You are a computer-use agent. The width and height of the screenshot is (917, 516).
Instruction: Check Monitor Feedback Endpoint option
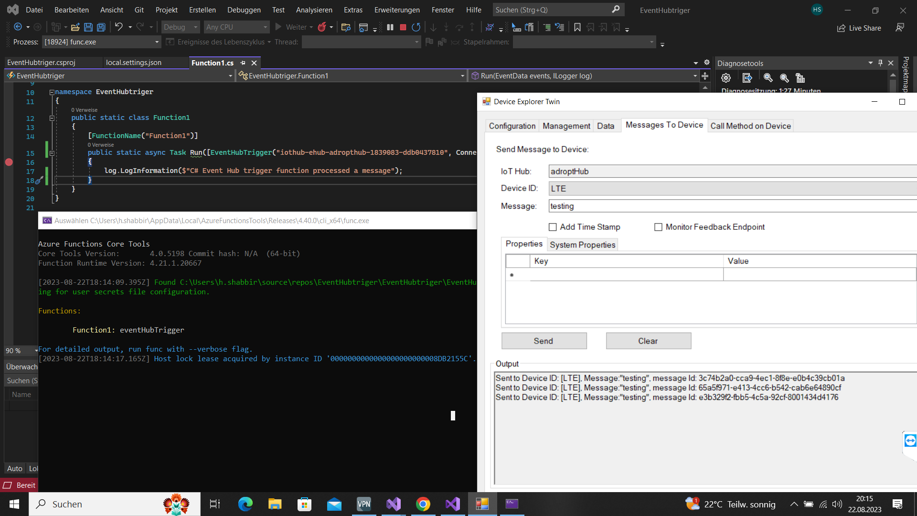(x=658, y=227)
